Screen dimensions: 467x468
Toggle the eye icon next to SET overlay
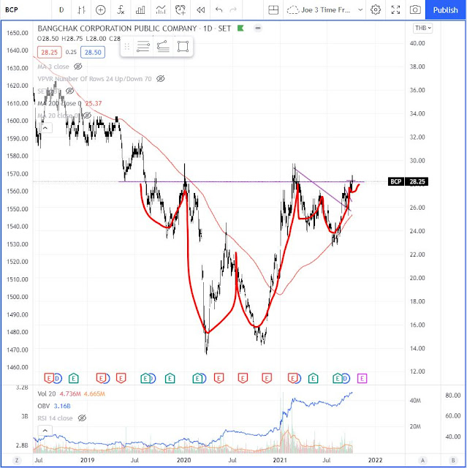(69, 91)
